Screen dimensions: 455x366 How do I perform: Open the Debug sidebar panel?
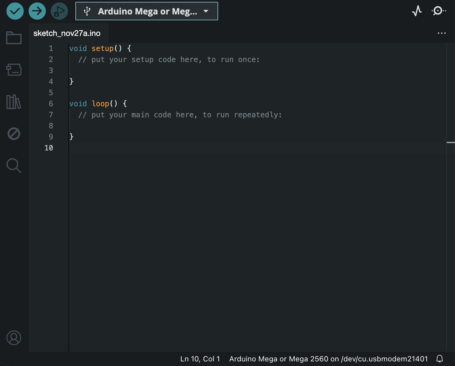14,134
